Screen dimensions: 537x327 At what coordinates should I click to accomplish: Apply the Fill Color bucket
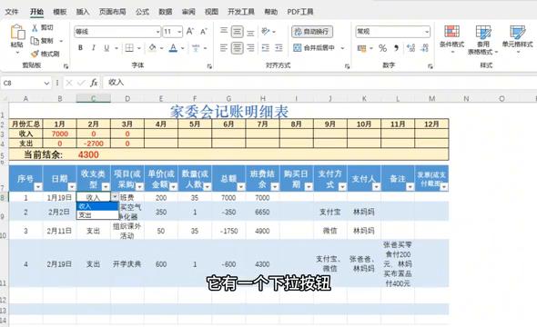152,48
